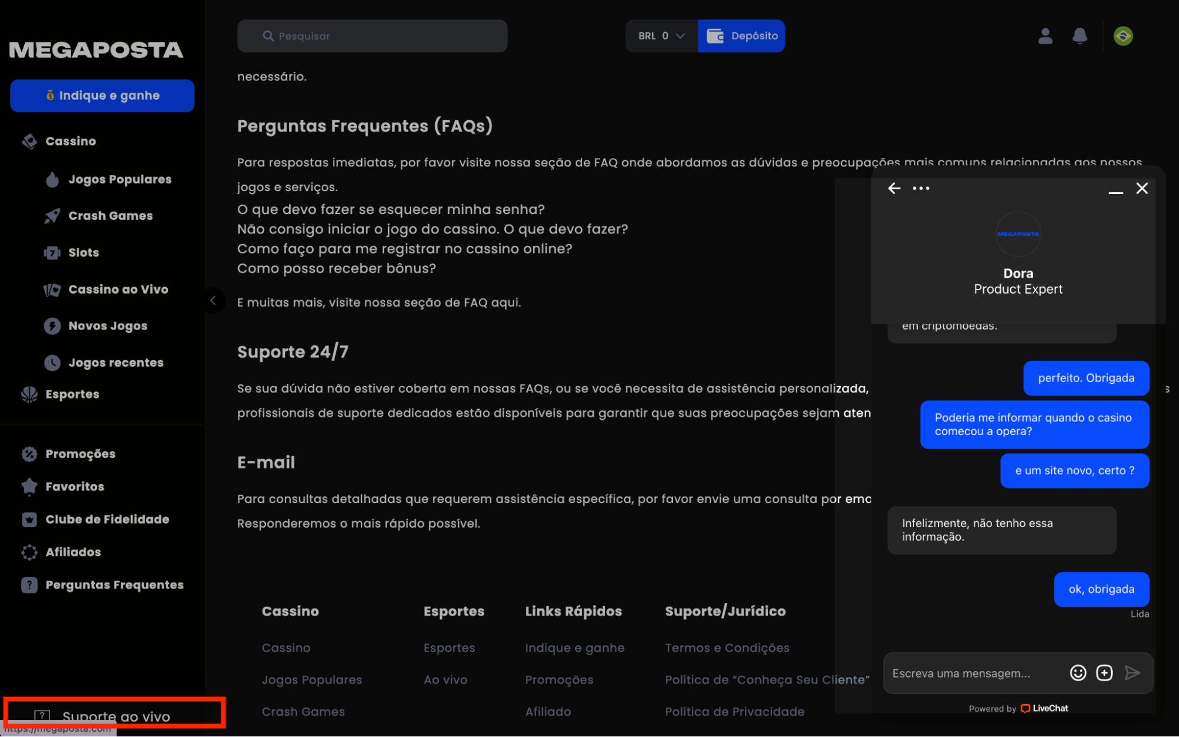
Task: Click the Ao vivo footer link
Action: click(445, 680)
